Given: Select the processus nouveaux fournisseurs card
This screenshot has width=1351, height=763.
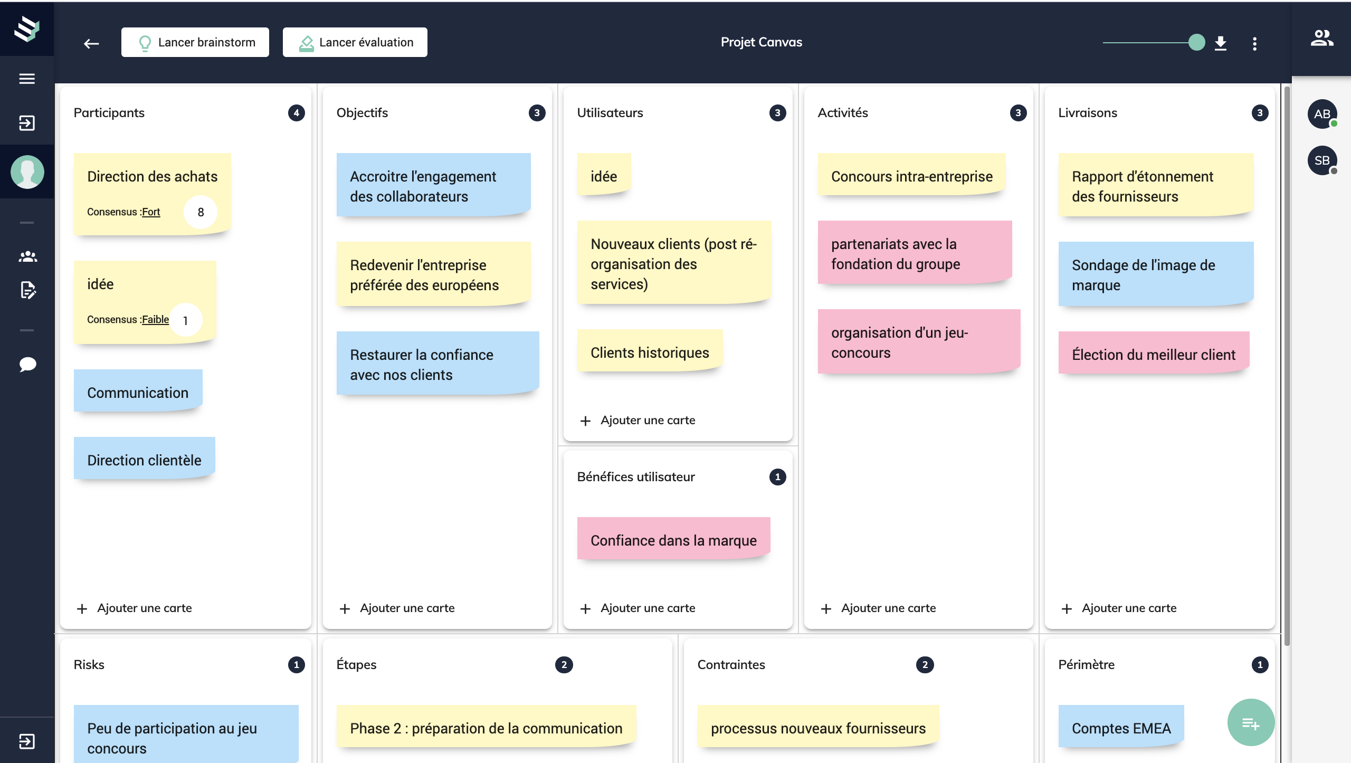Looking at the screenshot, I should 819,726.
